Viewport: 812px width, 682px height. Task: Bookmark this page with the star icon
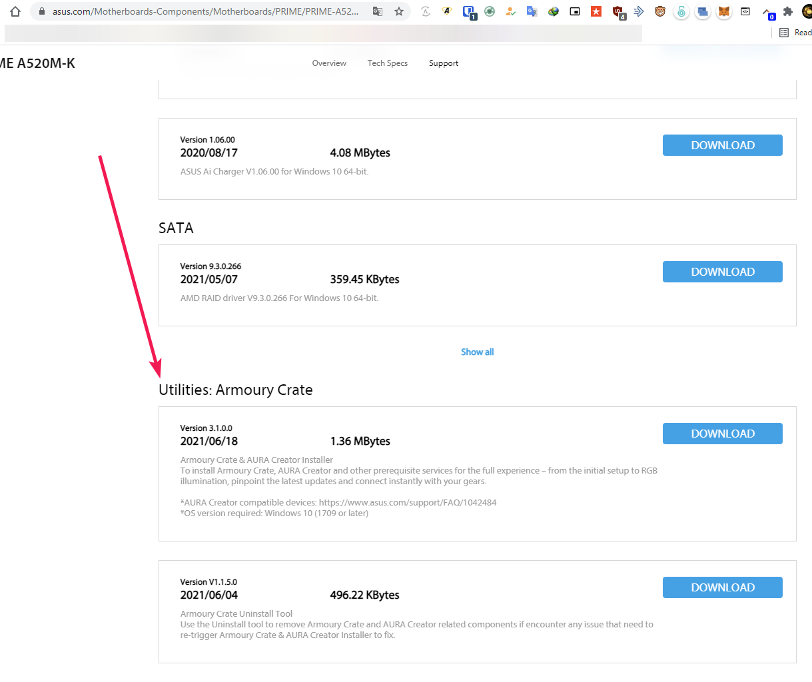tap(399, 11)
